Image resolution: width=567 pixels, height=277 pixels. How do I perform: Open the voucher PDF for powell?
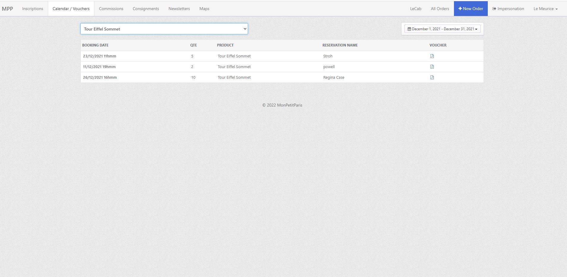pyautogui.click(x=432, y=67)
